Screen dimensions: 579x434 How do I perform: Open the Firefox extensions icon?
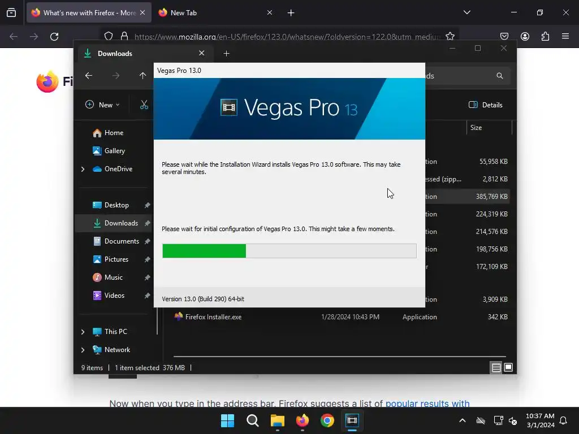(545, 36)
